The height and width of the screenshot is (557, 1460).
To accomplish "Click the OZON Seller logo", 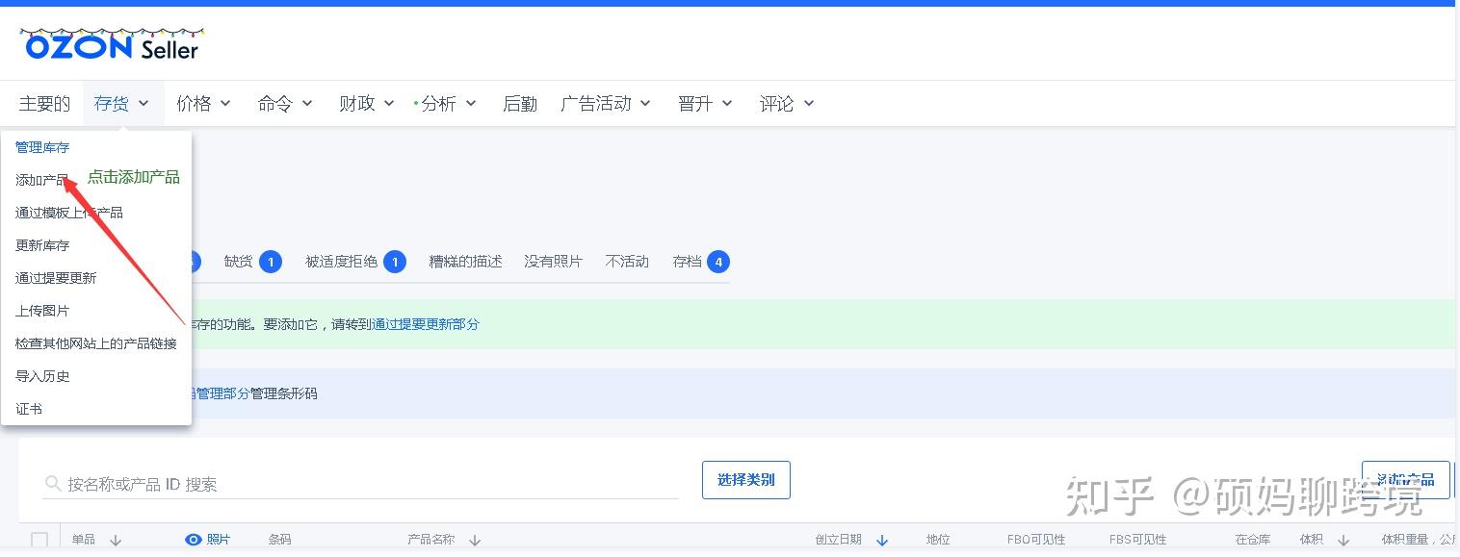I will click(x=109, y=42).
